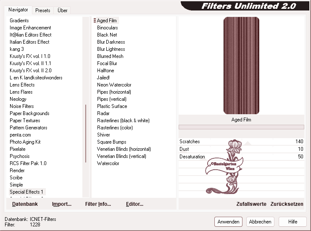Image resolution: width=311 pixels, height=231 pixels.
Task: Select the Neon Watercolor filter
Action: click(x=114, y=85)
